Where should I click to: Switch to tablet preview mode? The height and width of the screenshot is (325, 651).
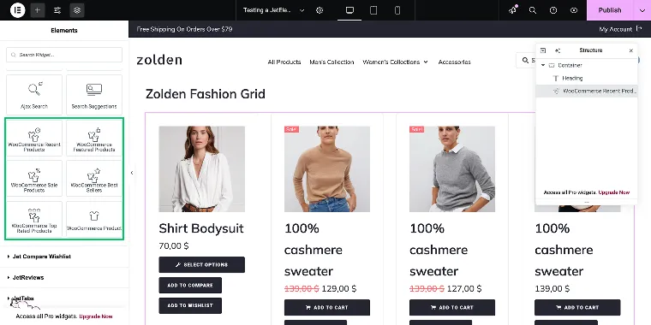(x=373, y=10)
